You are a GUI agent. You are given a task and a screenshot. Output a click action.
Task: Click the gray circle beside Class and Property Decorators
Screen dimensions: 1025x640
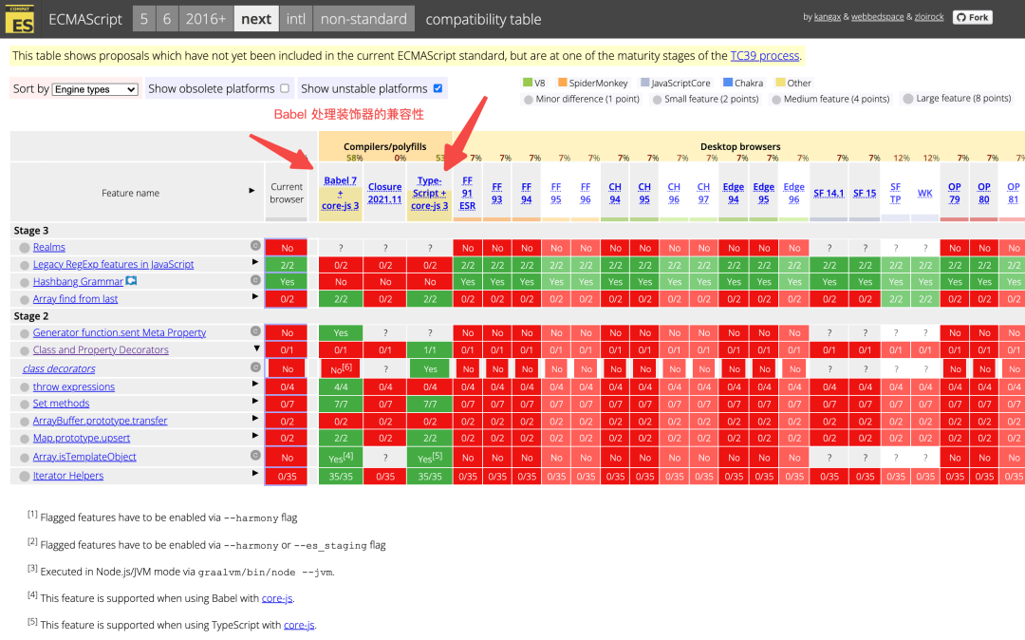tap(24, 351)
